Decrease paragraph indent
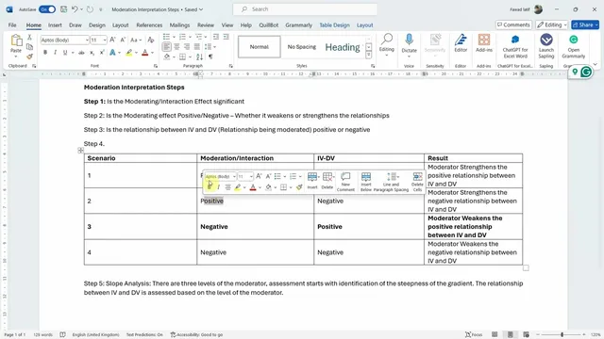The width and height of the screenshot is (604, 339). coord(216,37)
